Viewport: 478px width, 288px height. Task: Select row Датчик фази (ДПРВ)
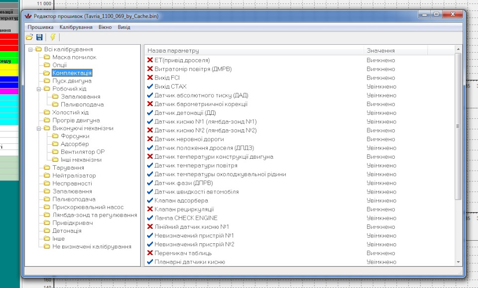[300, 183]
